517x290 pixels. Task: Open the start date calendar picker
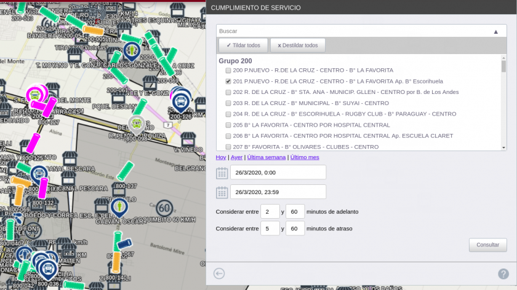point(222,173)
